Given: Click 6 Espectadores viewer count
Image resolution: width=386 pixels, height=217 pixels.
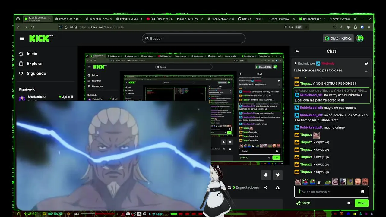Looking at the screenshot, I should [243, 187].
